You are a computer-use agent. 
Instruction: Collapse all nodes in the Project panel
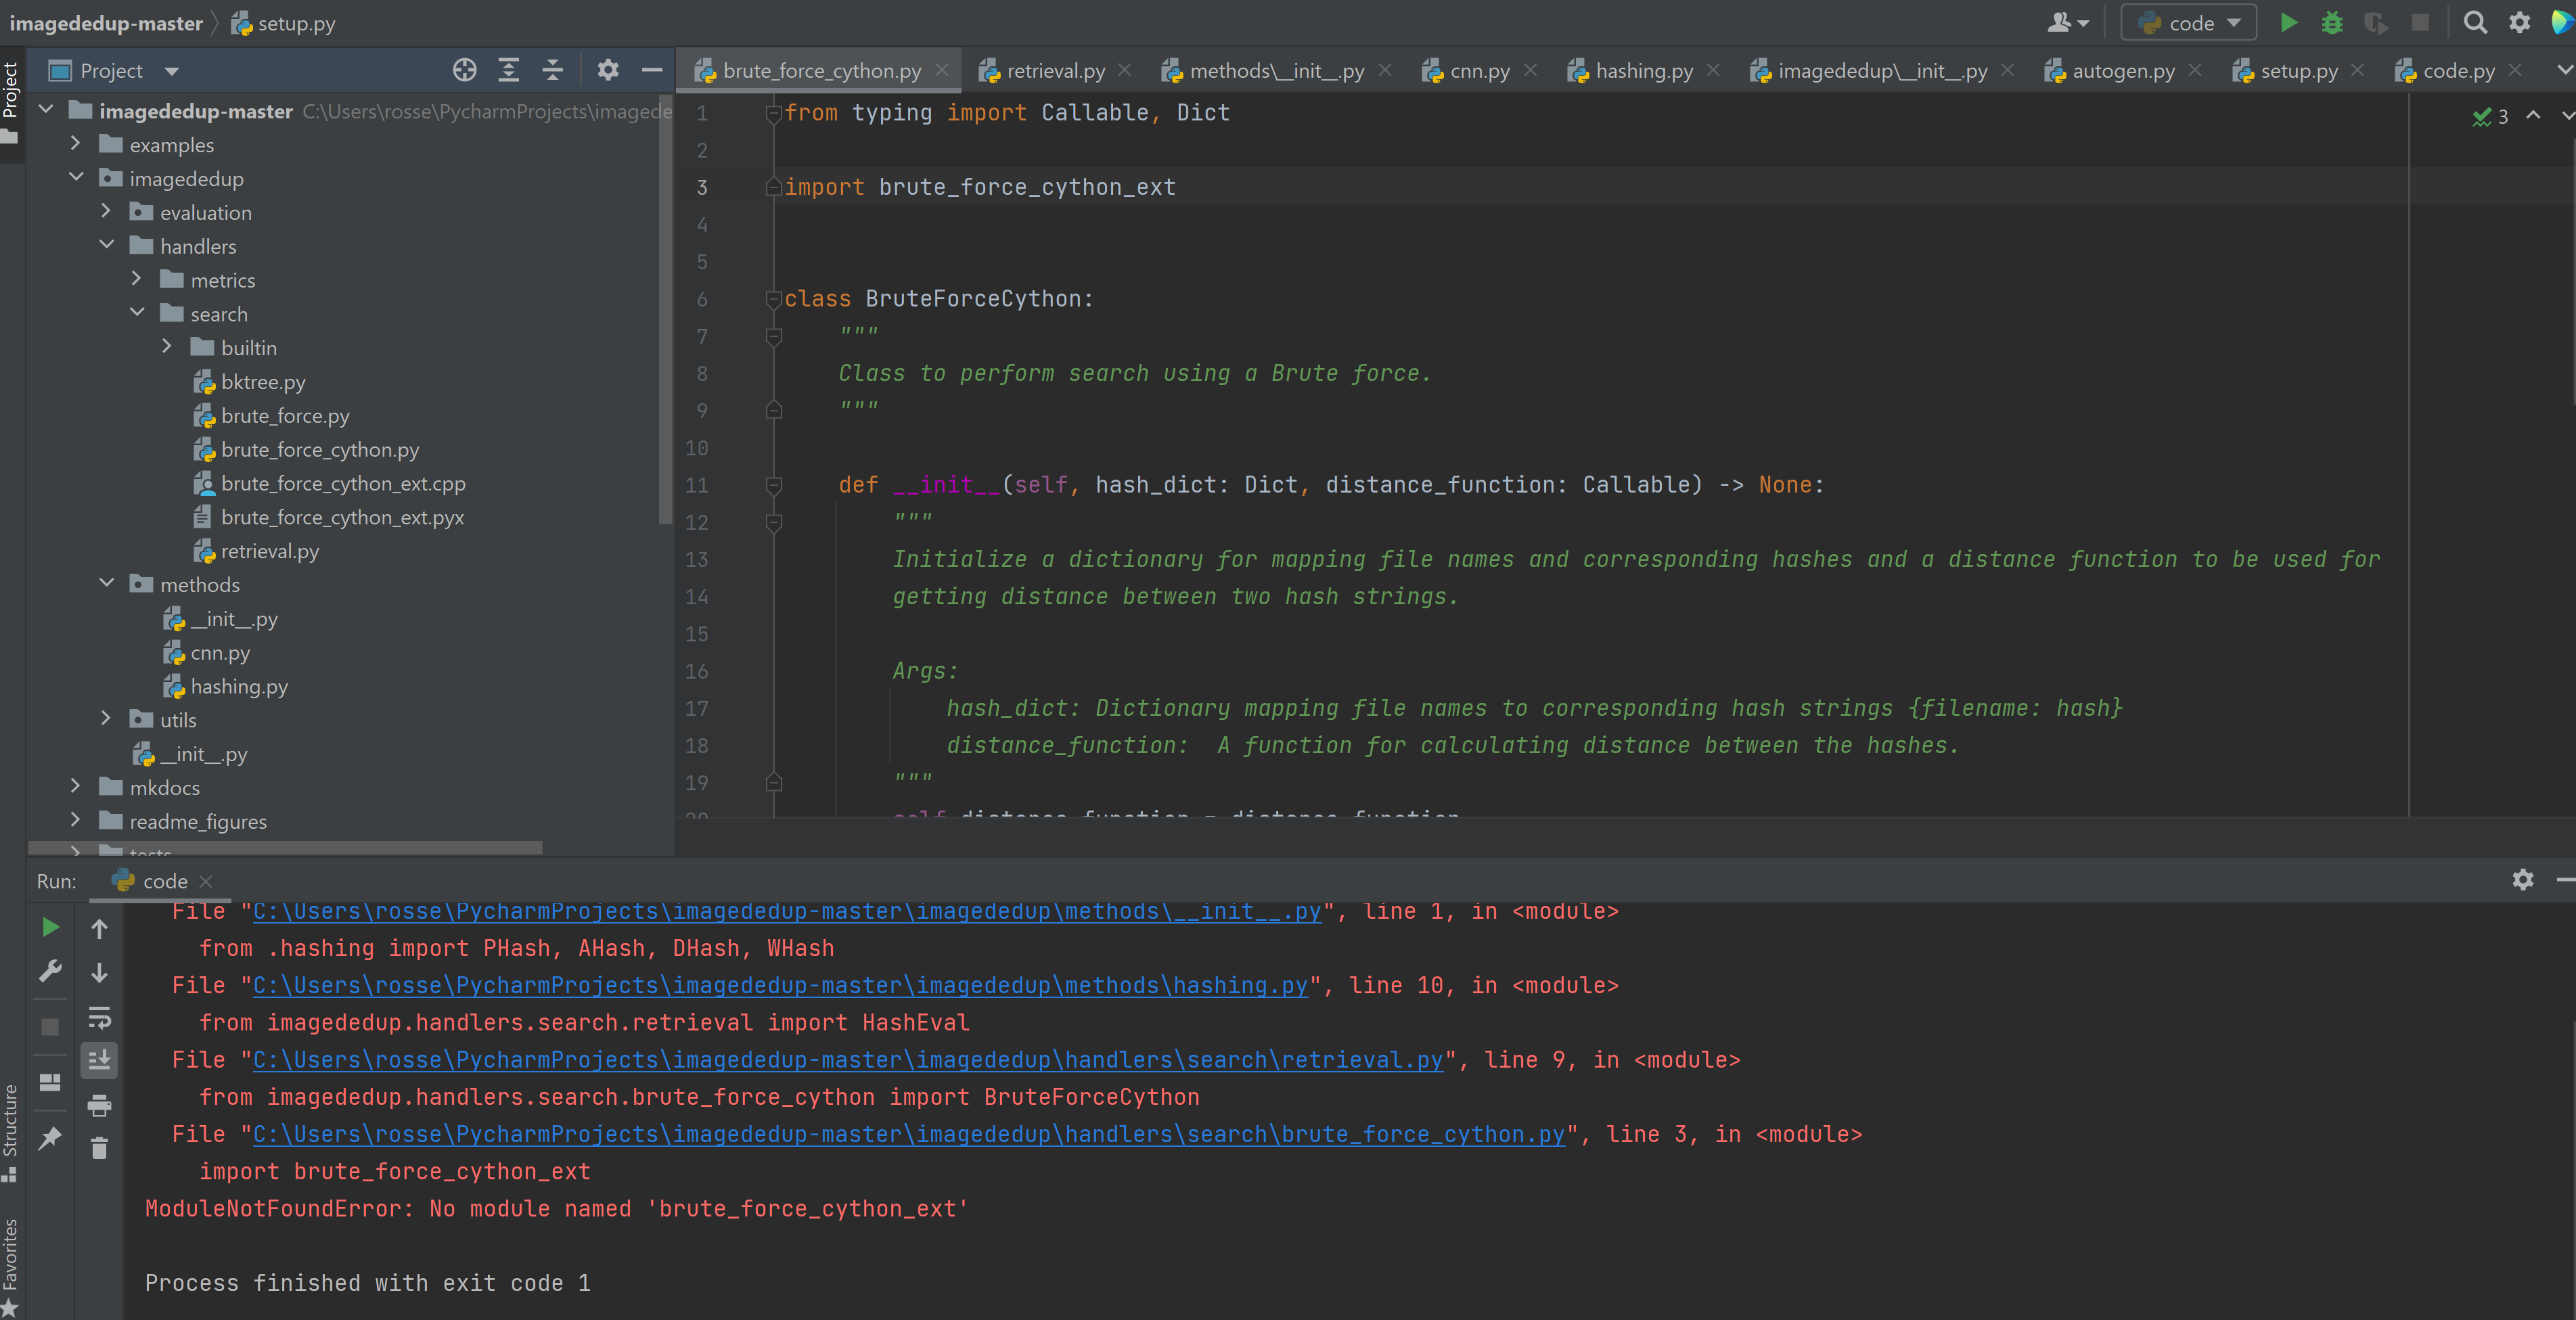pos(553,70)
